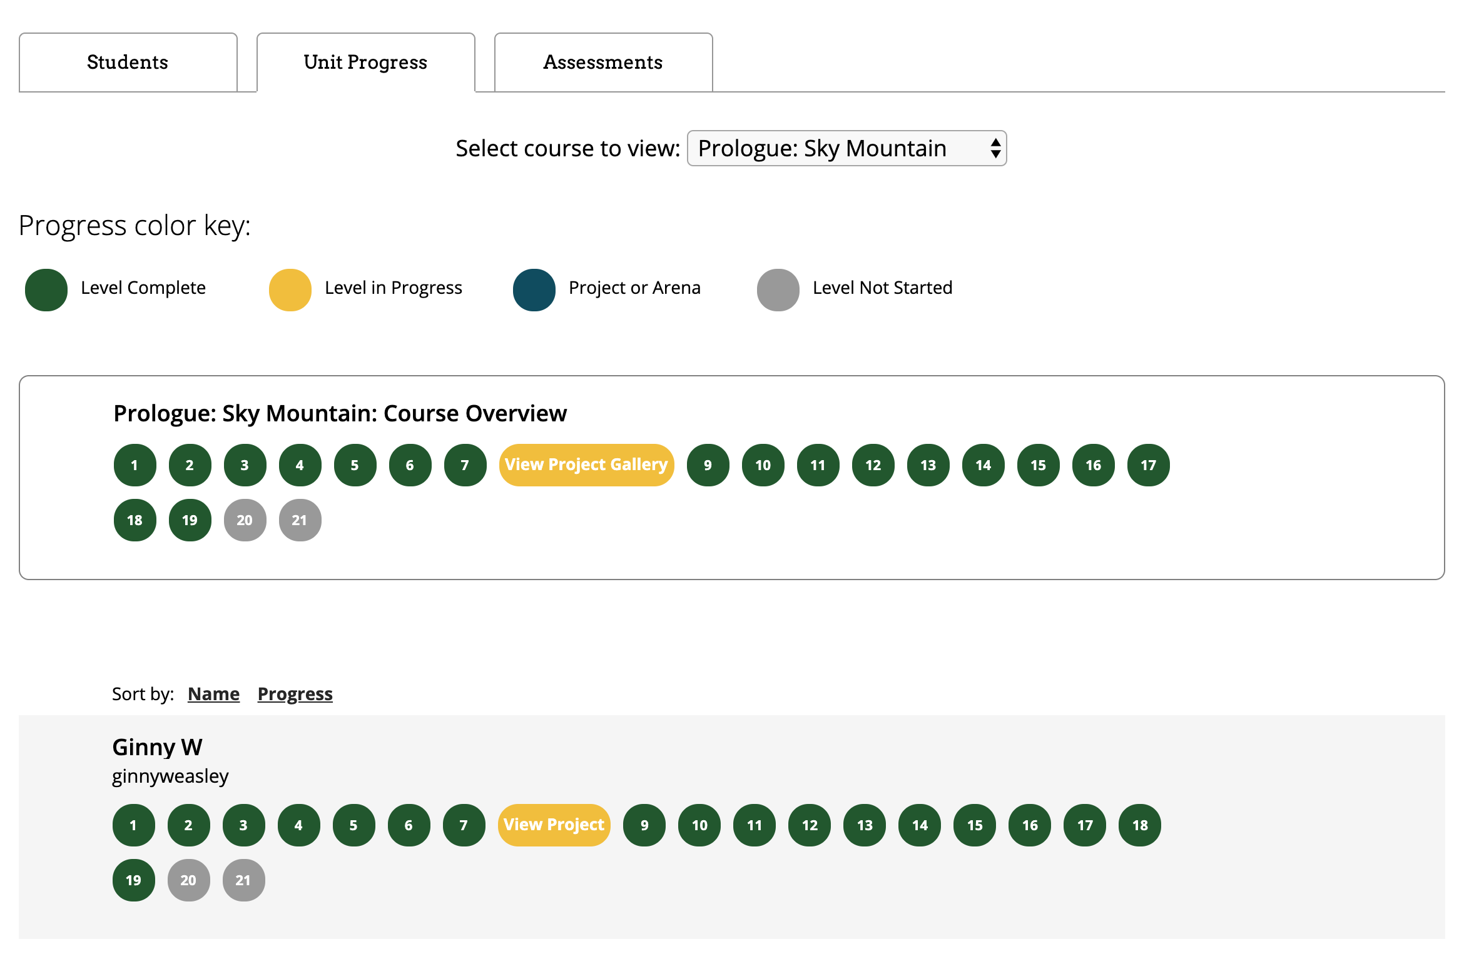Open Ginny W's level 12 circle

(809, 825)
